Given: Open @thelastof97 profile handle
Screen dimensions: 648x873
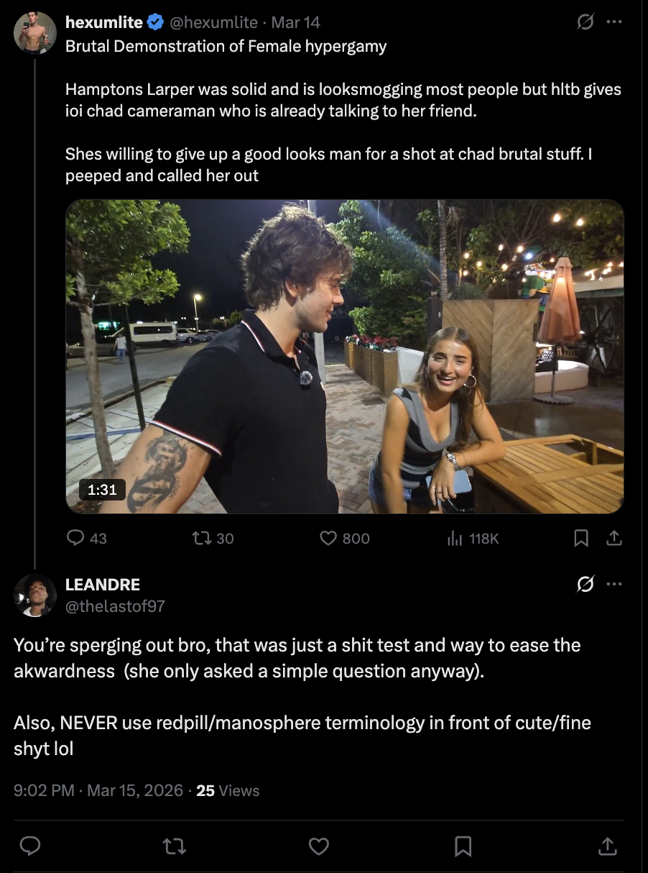Looking at the screenshot, I should click(115, 606).
